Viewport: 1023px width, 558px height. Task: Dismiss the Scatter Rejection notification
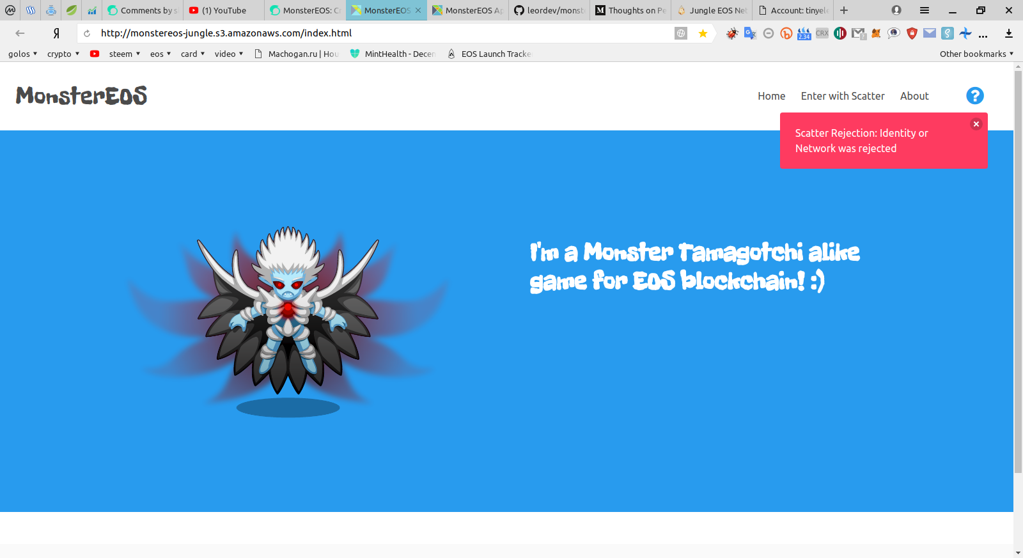pos(976,124)
